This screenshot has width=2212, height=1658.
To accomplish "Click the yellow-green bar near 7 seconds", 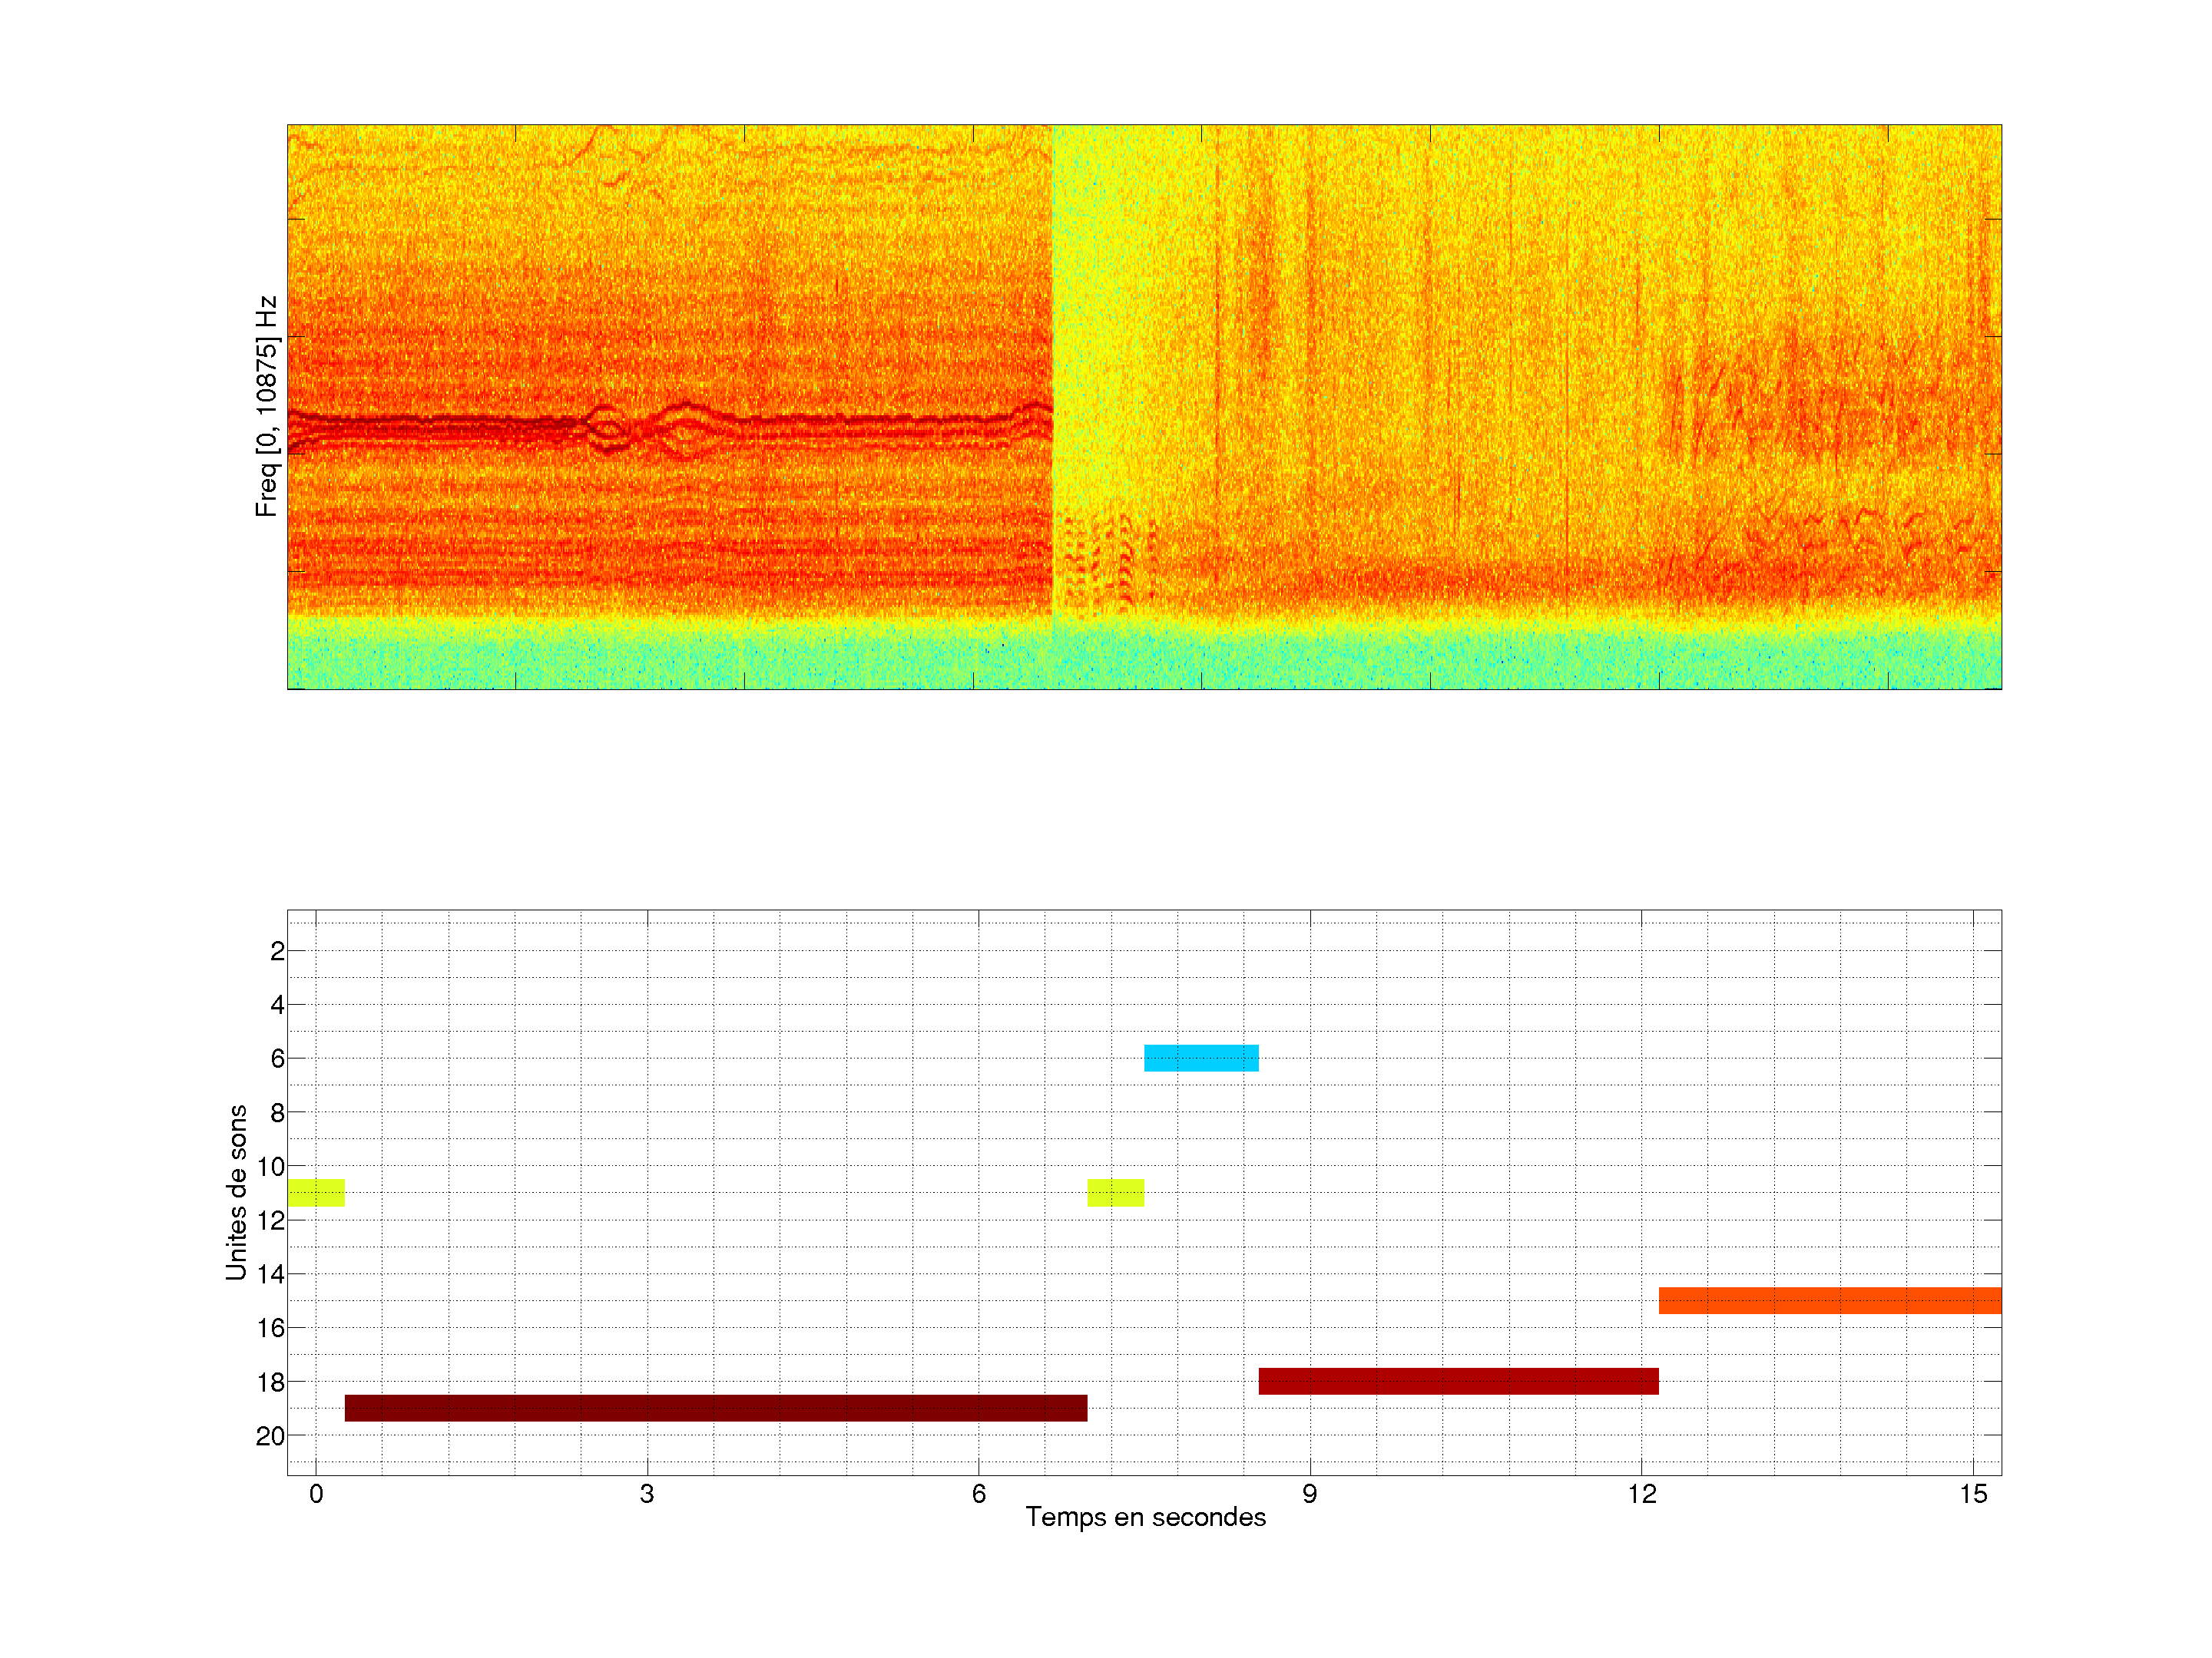I will point(1115,1192).
